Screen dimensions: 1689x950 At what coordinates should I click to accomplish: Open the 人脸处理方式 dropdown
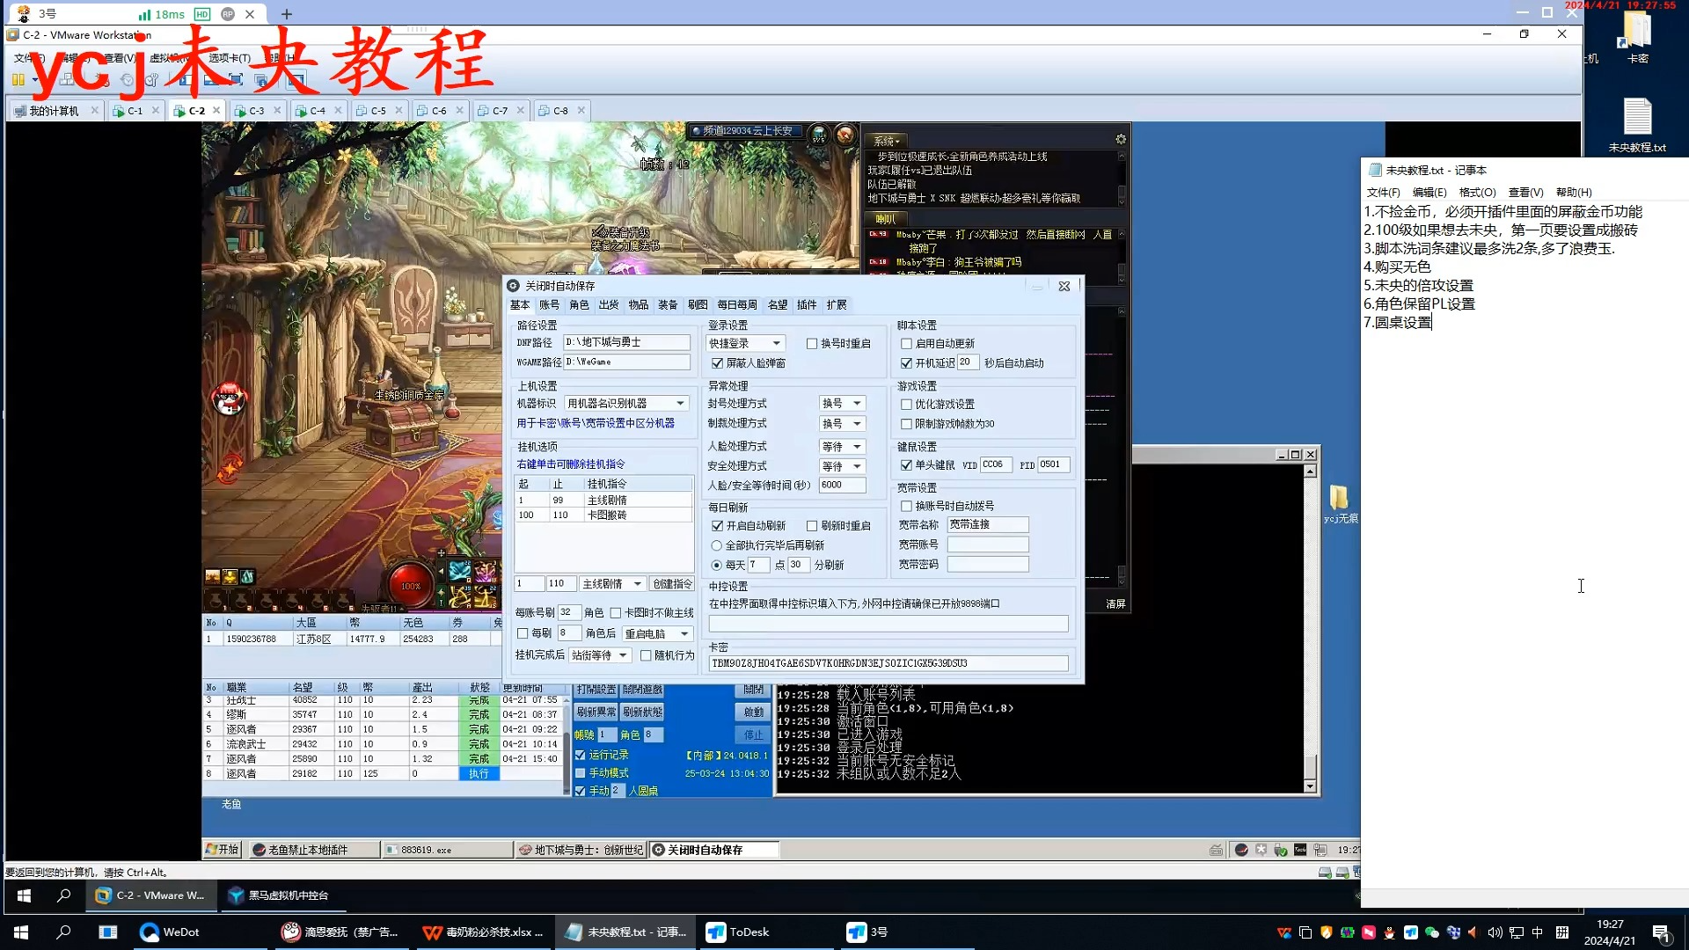[842, 447]
